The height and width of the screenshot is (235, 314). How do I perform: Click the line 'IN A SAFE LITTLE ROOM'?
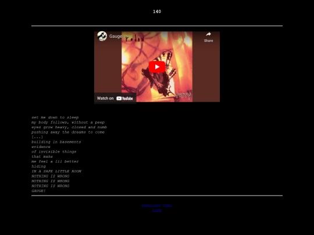click(x=56, y=171)
